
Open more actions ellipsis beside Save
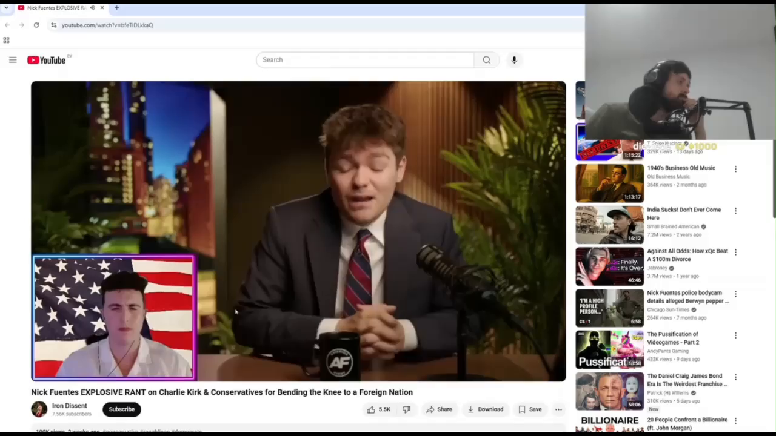(x=558, y=409)
